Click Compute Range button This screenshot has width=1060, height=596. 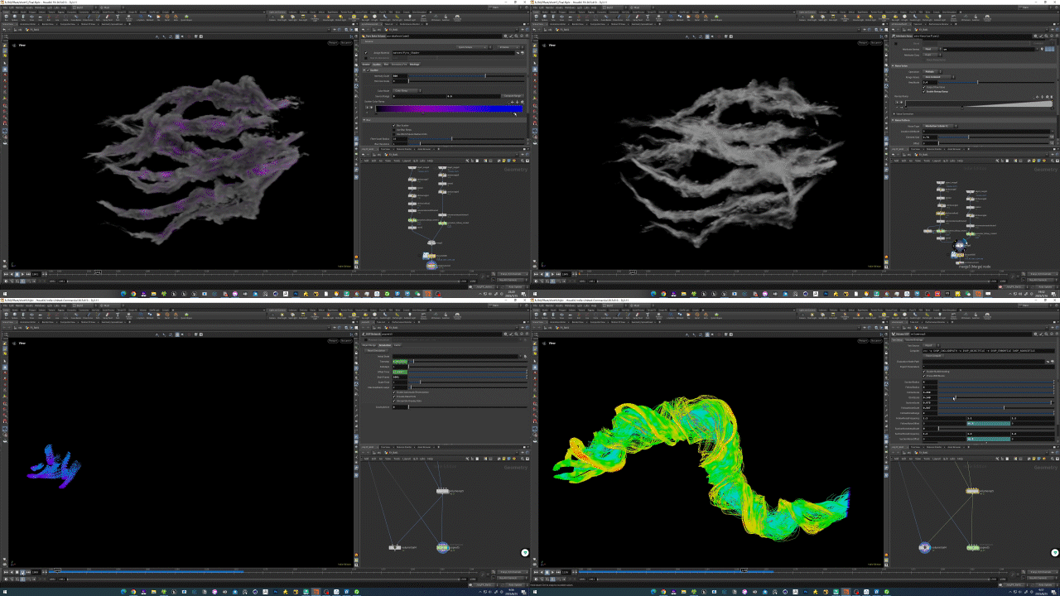point(513,95)
